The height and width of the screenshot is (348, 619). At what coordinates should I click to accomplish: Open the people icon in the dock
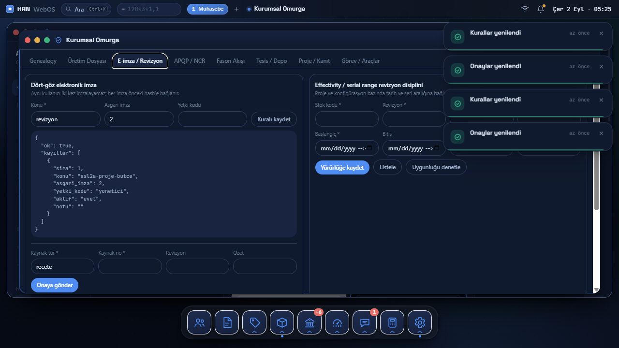coord(199,322)
